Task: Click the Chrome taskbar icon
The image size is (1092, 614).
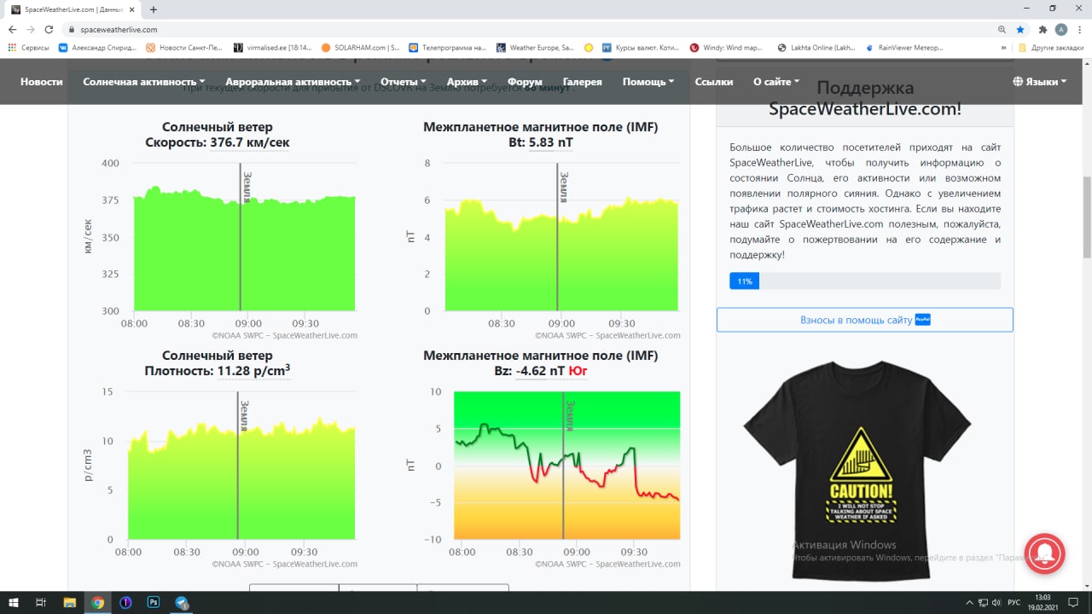Action: pyautogui.click(x=98, y=602)
